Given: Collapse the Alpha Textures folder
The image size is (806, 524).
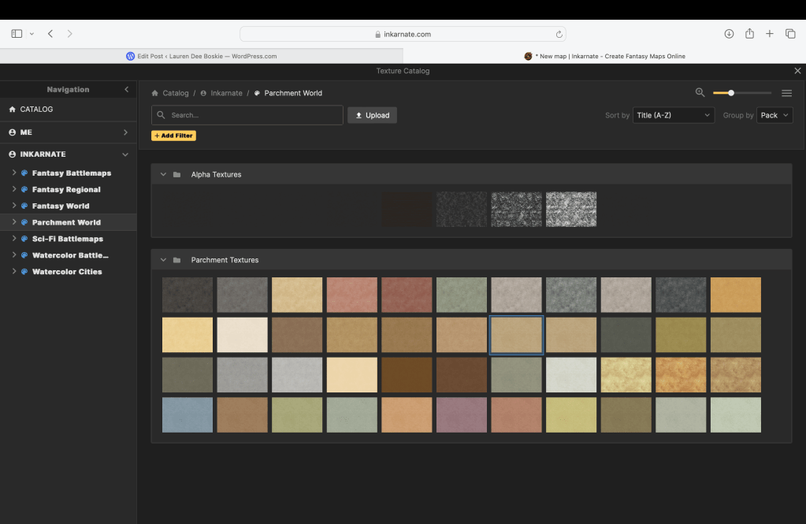Looking at the screenshot, I should (x=163, y=174).
